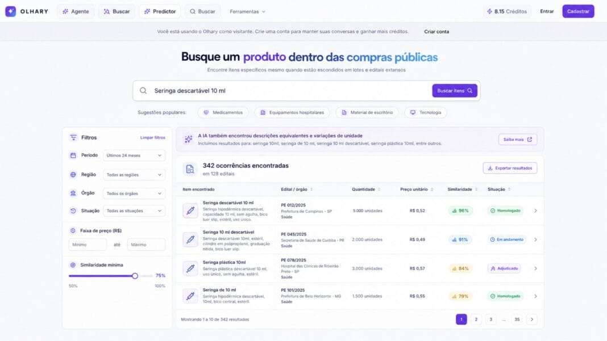The width and height of the screenshot is (607, 341).
Task: Click the Região globe icon
Action: click(x=73, y=174)
